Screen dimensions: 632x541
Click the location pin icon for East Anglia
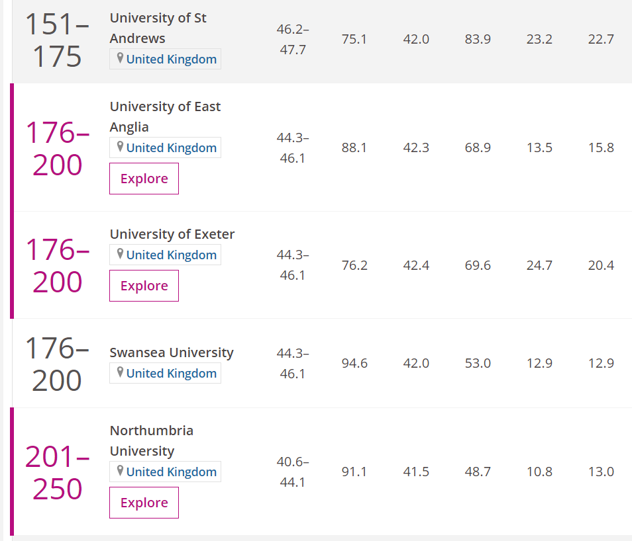(x=120, y=147)
